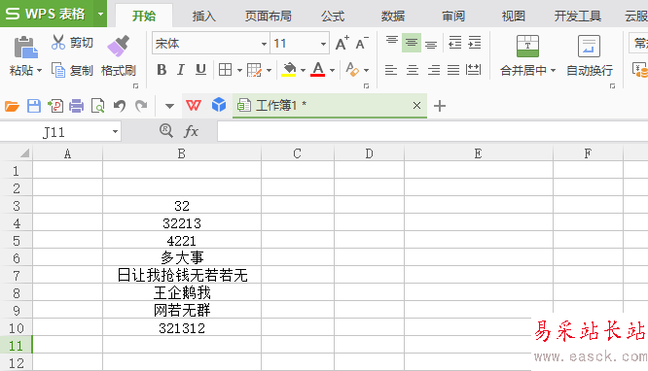Open the 页面布局 tab
This screenshot has width=648, height=371.
pyautogui.click(x=269, y=17)
